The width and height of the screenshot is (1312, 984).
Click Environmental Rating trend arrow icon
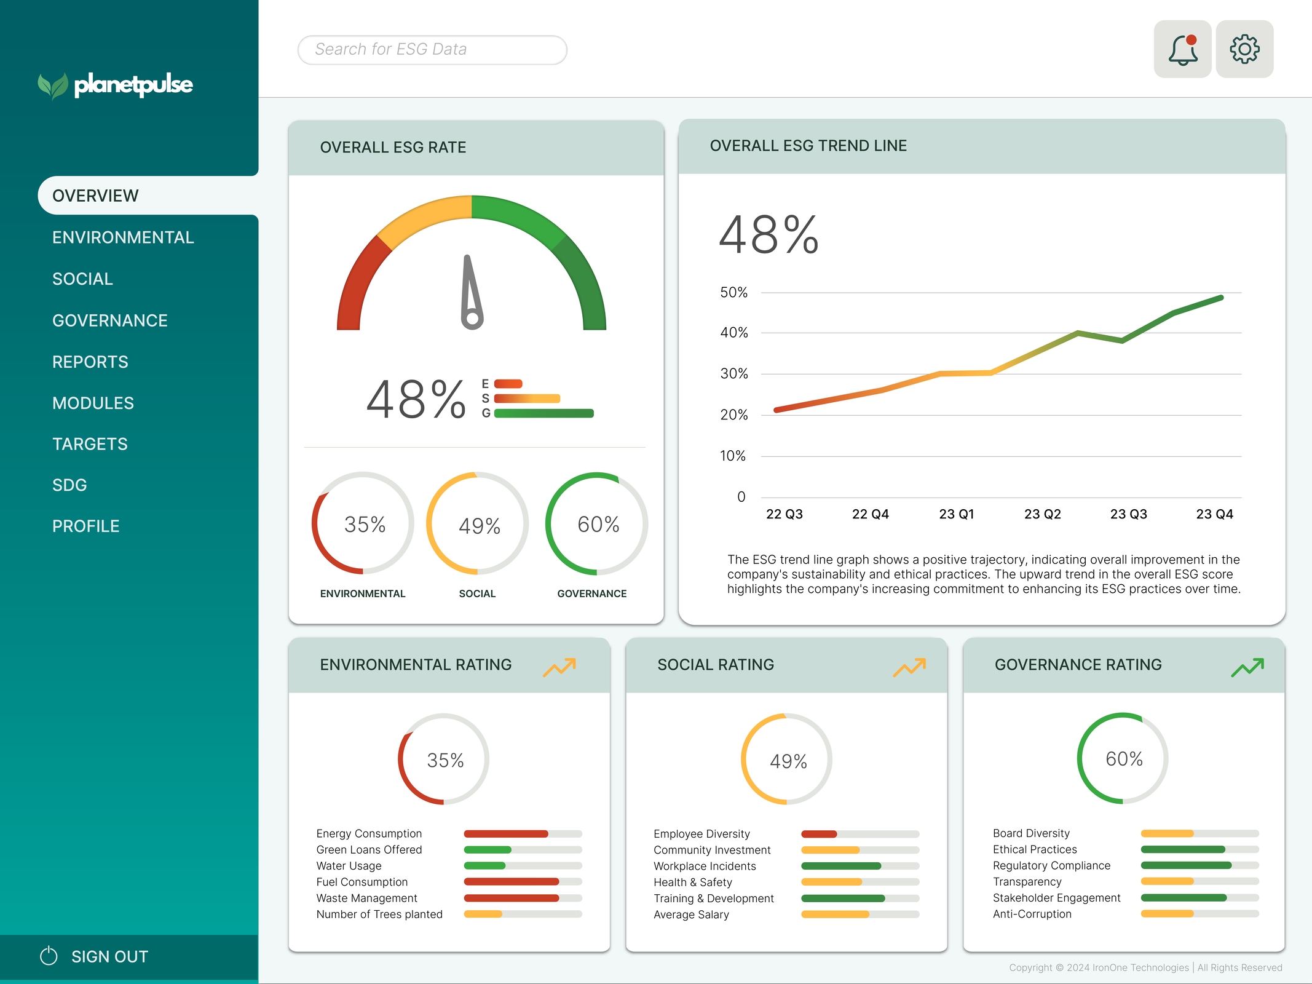(559, 667)
